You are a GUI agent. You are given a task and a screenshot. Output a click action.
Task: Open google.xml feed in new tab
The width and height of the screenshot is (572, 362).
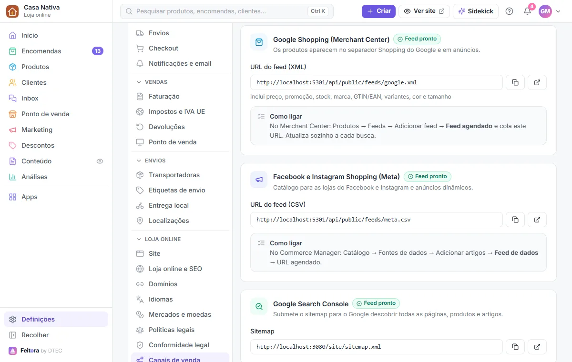537,82
